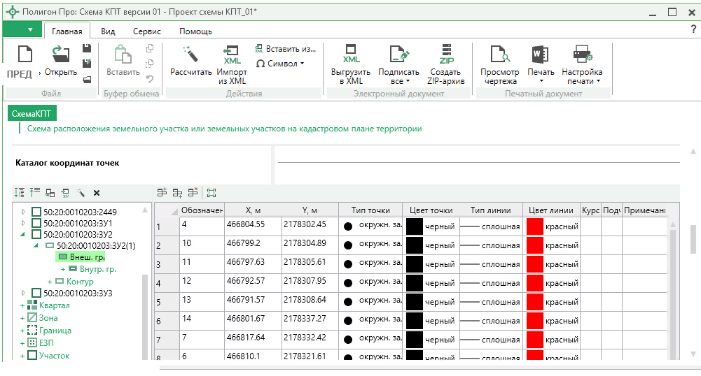Click the Выгрузить в XML icon
The width and height of the screenshot is (701, 376).
pos(350,55)
